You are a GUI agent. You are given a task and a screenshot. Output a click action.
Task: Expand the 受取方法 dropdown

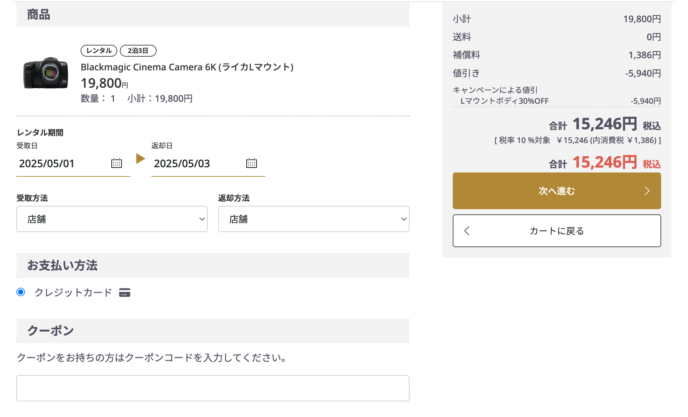(x=112, y=219)
